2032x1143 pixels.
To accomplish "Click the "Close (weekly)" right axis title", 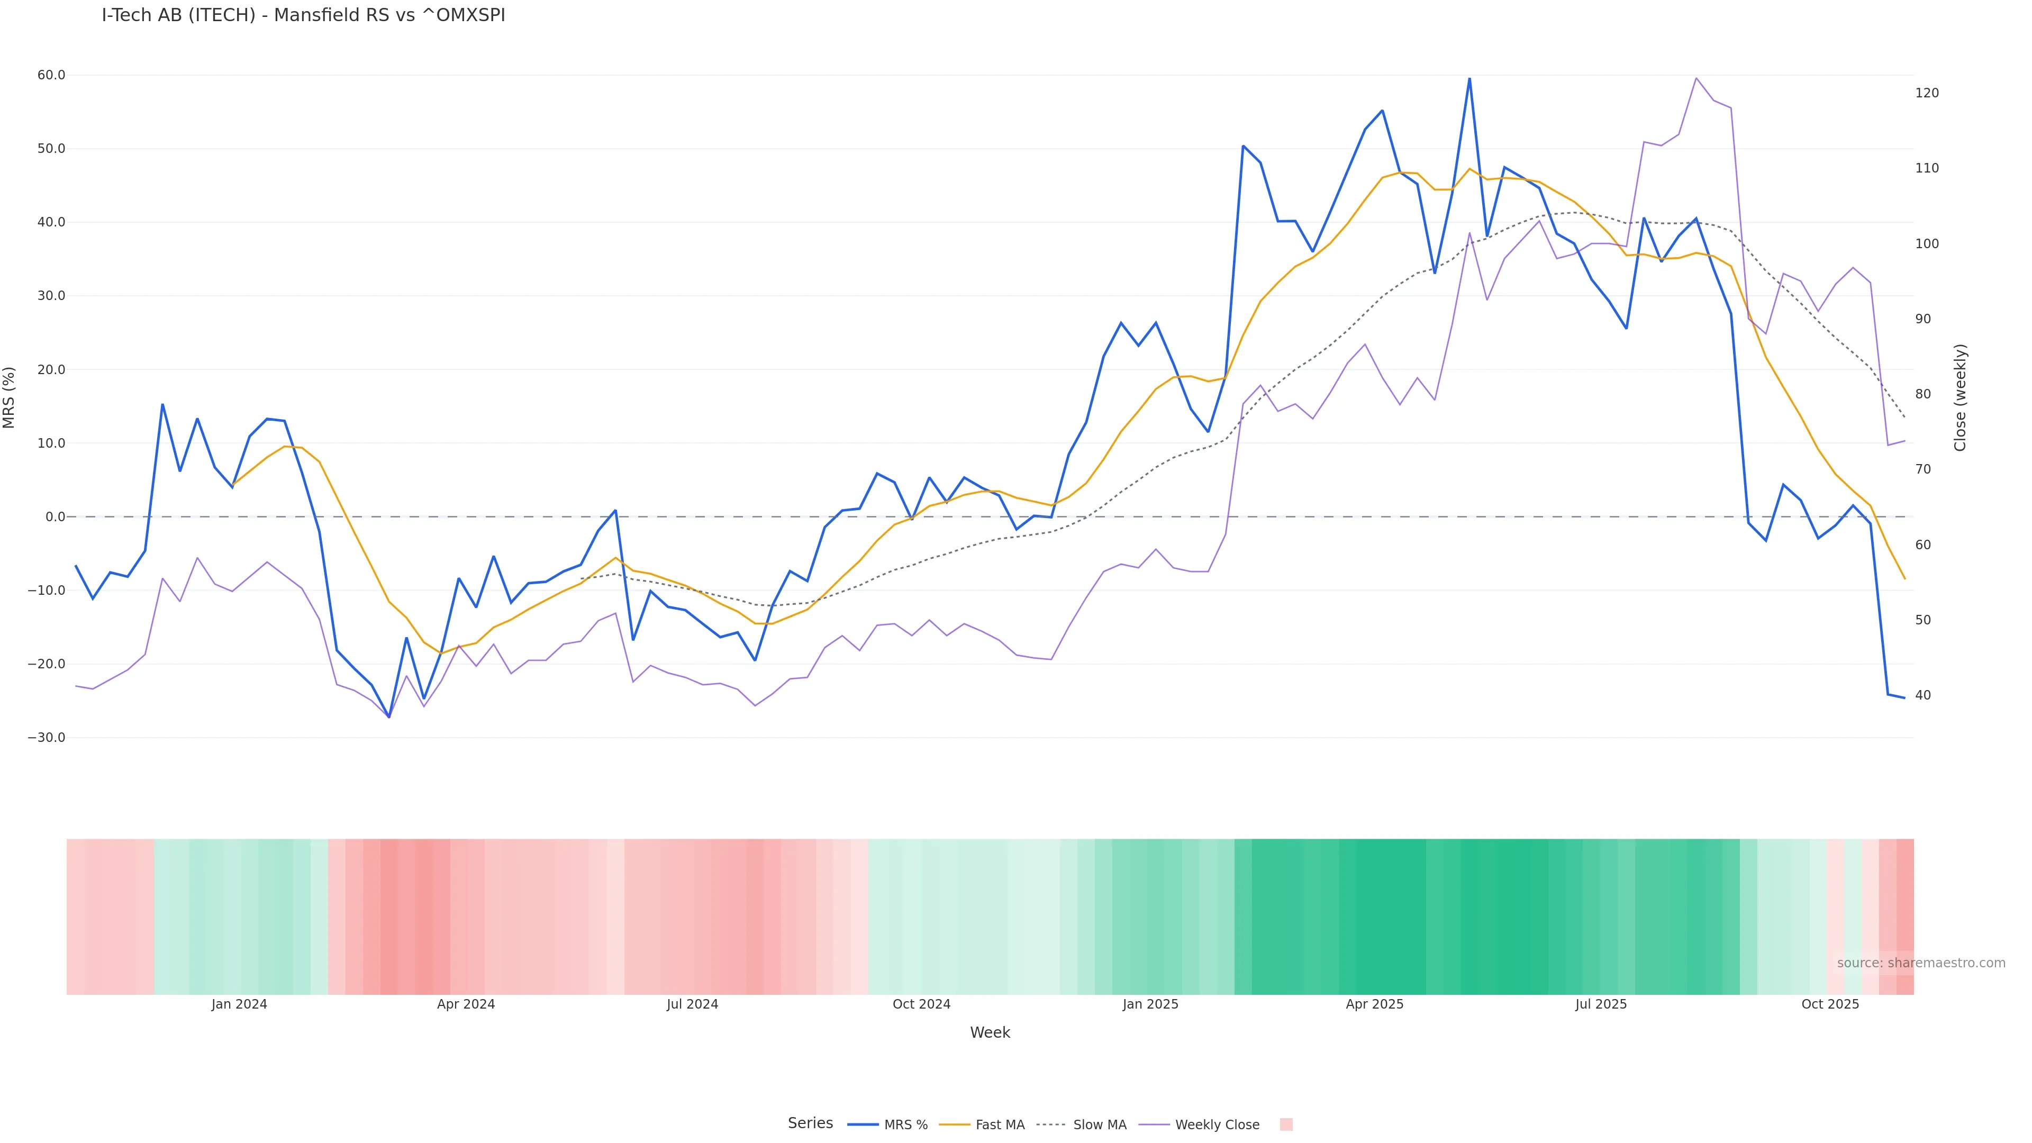I will [x=1960, y=397].
